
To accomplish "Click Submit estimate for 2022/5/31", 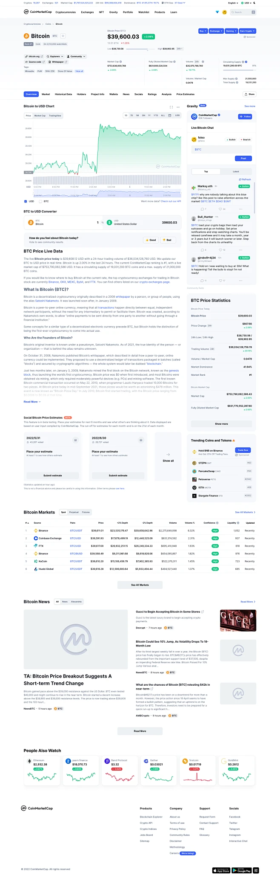I will coord(53,475).
